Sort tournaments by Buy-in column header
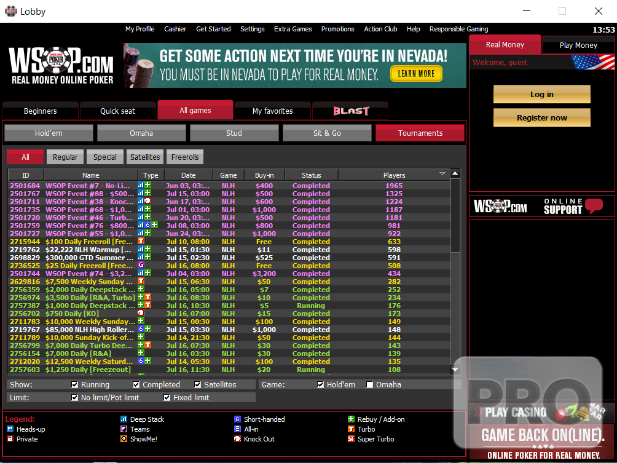Screen dimensions: 617x463 click(264, 175)
